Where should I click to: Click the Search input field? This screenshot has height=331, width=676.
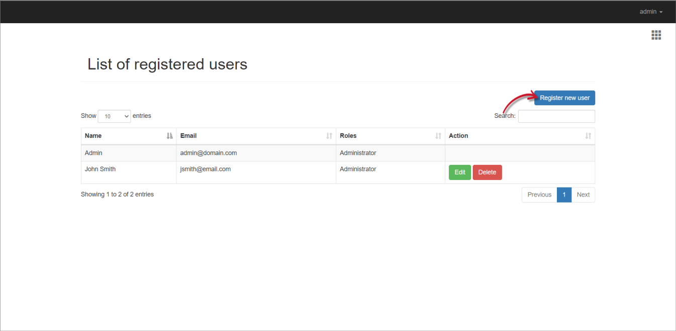[x=556, y=116]
